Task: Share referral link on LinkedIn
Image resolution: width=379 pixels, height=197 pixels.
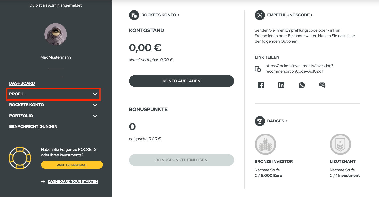Action: point(281,85)
